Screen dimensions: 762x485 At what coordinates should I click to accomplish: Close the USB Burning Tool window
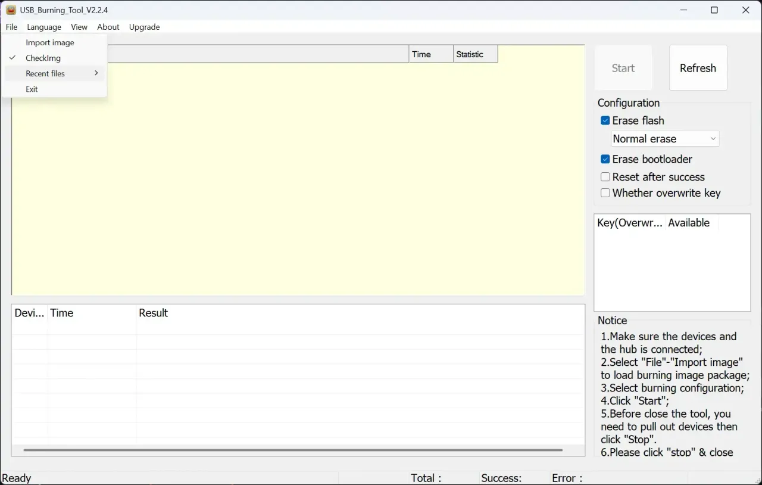(x=746, y=10)
